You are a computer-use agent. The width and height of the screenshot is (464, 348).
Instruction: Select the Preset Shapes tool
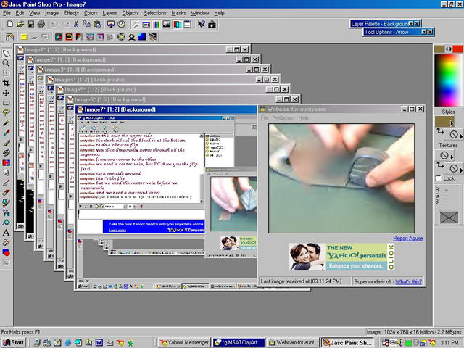point(6,252)
